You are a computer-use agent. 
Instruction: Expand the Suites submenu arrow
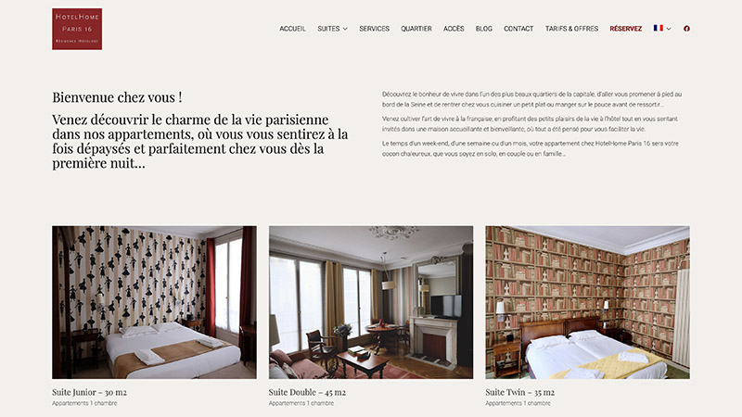tap(345, 29)
